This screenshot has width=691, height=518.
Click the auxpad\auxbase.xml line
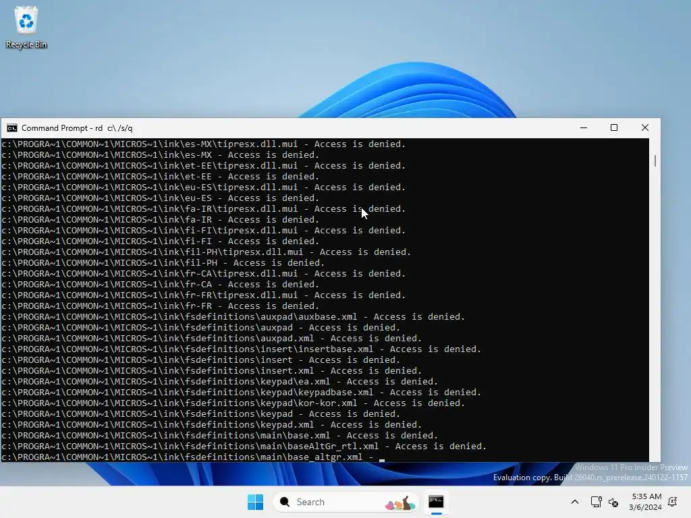coord(233,317)
